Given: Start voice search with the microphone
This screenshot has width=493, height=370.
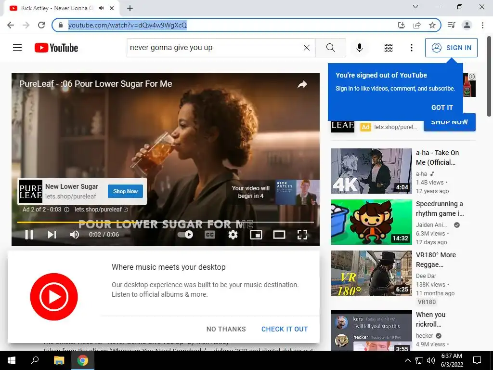Looking at the screenshot, I should pos(359,48).
